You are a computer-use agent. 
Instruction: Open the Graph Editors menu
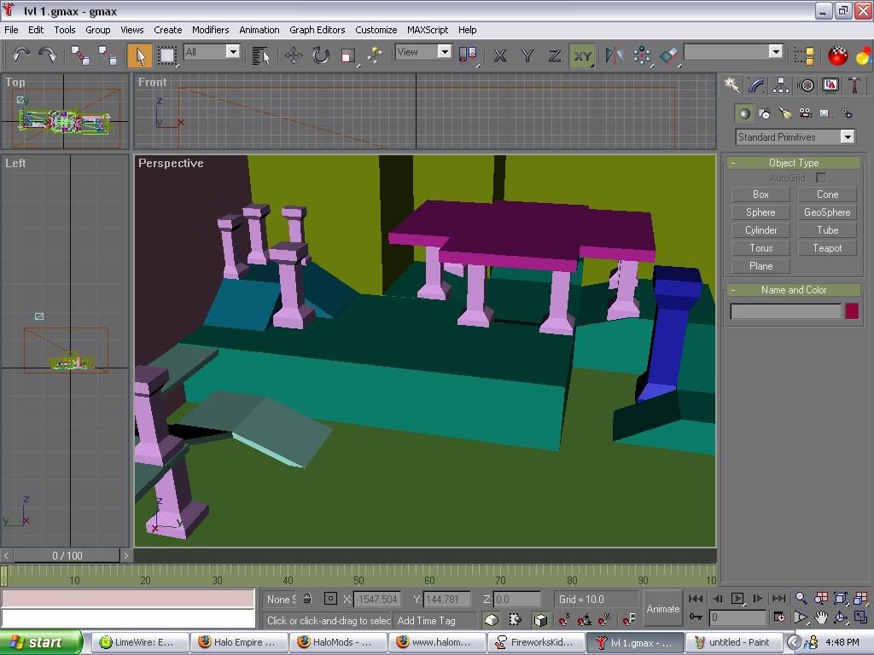click(x=318, y=30)
